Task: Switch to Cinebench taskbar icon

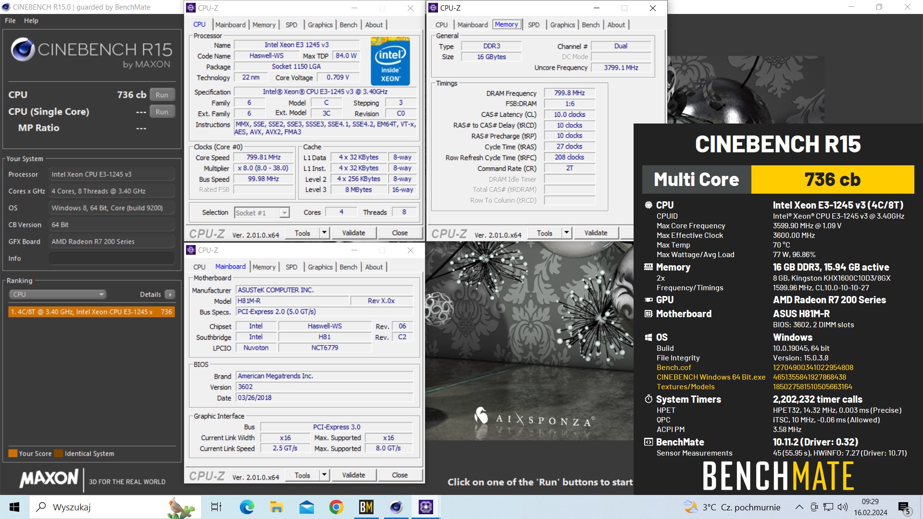Action: [396, 507]
